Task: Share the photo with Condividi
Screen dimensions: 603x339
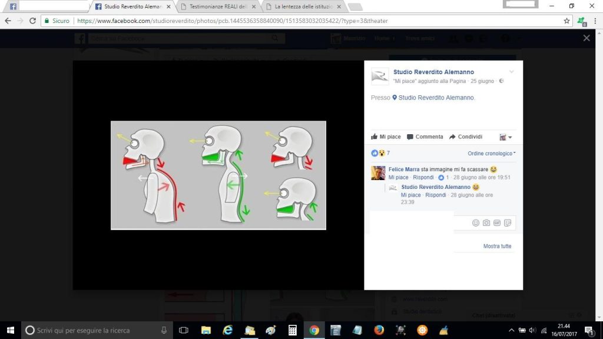Action: pos(465,137)
